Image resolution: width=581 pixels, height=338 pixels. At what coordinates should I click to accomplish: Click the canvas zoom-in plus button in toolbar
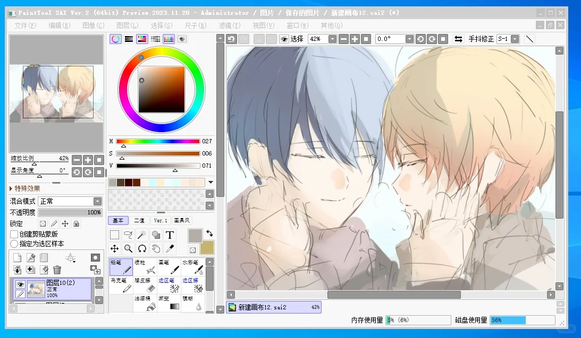click(x=355, y=39)
